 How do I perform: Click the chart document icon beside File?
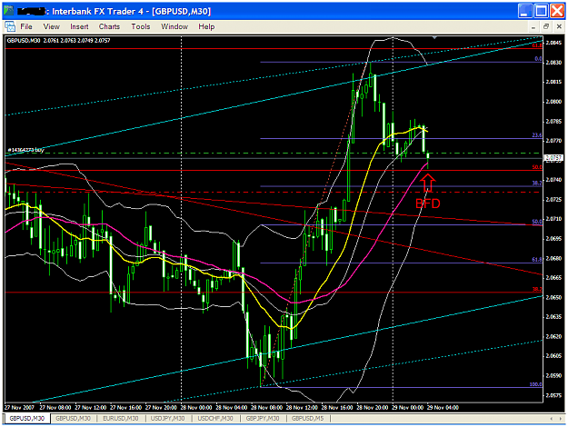coord(10,26)
